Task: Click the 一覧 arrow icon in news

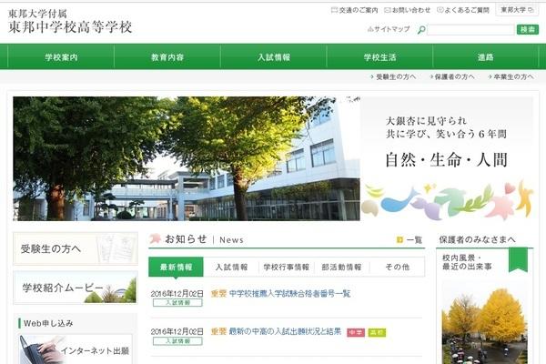Action: point(399,240)
